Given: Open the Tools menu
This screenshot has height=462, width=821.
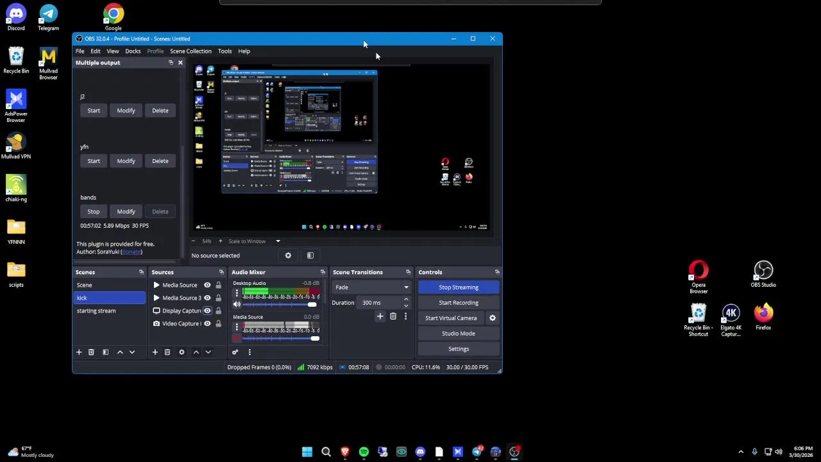Looking at the screenshot, I should tap(224, 51).
